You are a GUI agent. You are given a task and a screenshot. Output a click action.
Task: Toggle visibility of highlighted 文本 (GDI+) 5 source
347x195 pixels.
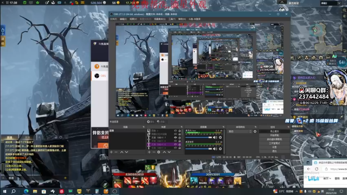[176, 144]
